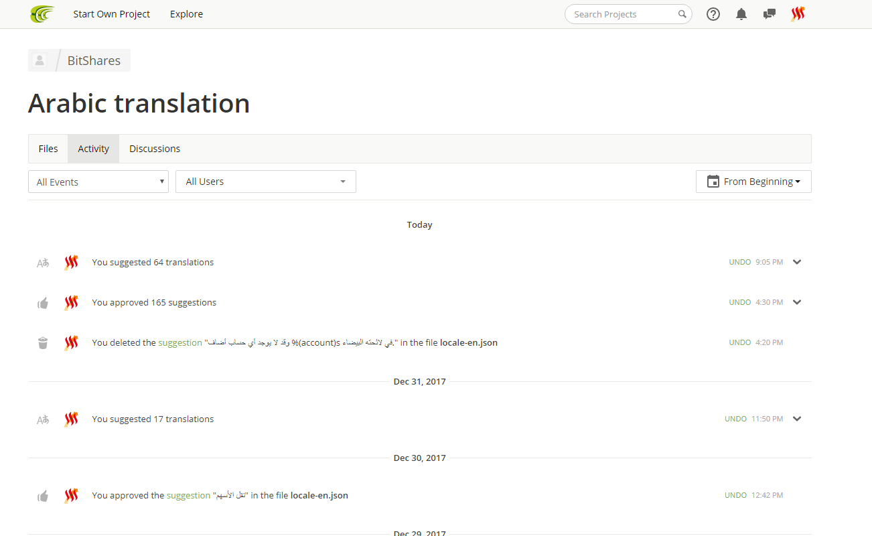Click the Dec 30, 2017 date header
Screen dimensions: 872x536
(x=419, y=458)
